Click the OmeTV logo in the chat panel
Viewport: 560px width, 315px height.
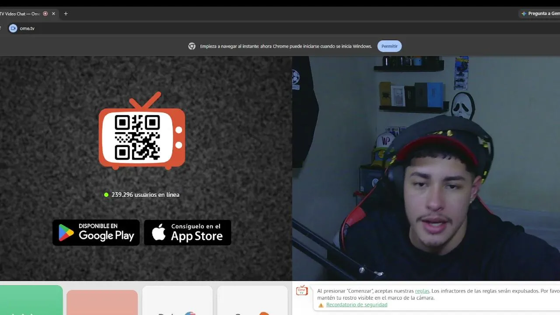point(302,290)
